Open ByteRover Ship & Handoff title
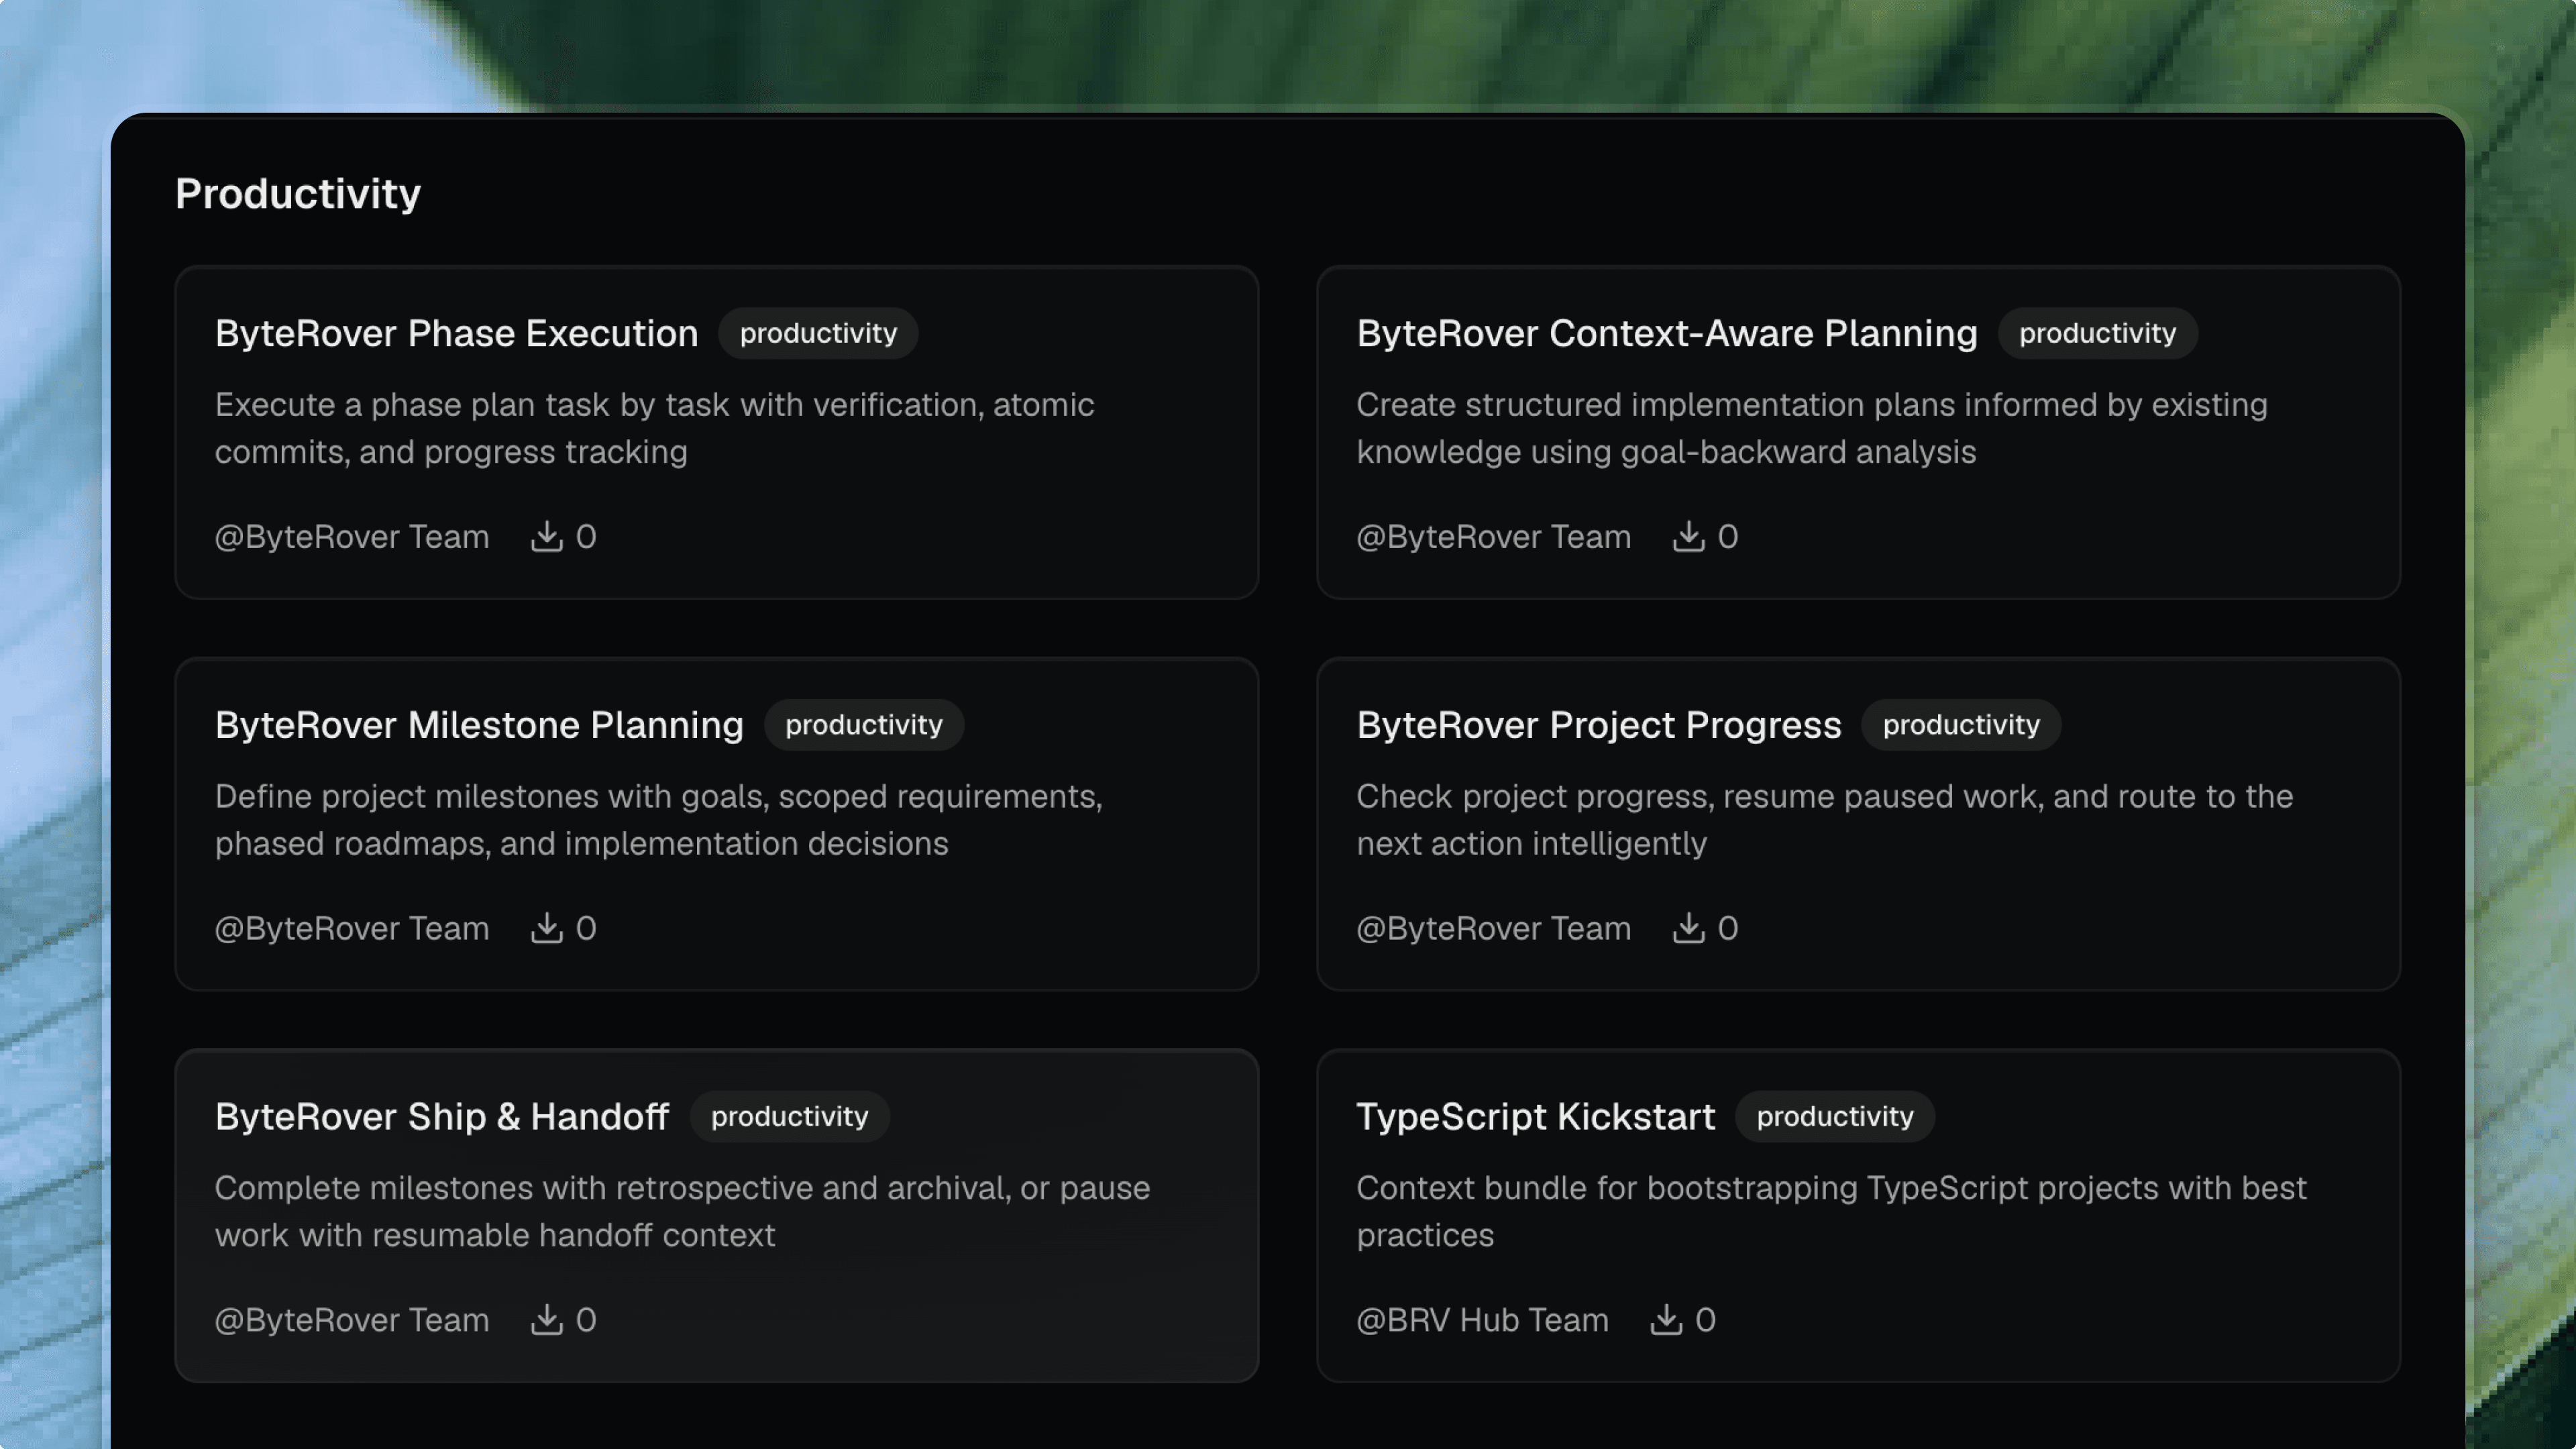 pos(441,1117)
